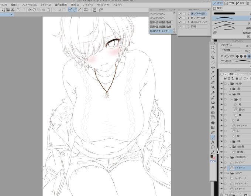The image size is (251, 196).
Task: Collapse the 後ろ髪 folder
Action: [230, 147]
